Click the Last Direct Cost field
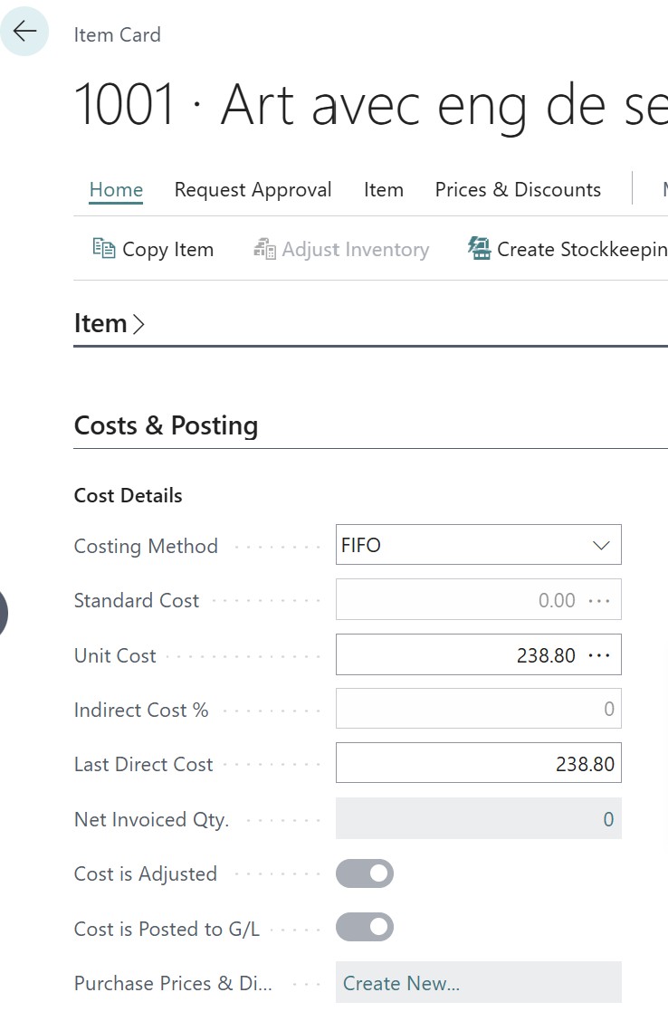Image resolution: width=668 pixels, height=1021 pixels. tap(478, 764)
